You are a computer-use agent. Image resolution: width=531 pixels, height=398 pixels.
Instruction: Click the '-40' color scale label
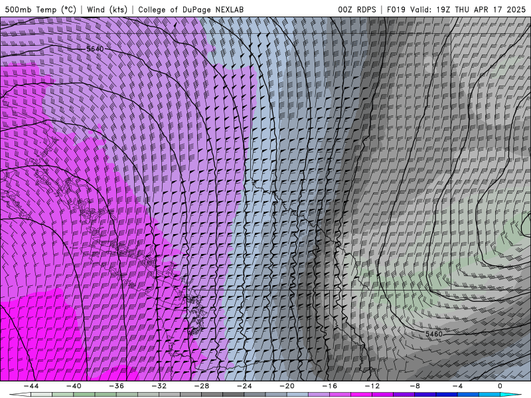[x=74, y=386]
